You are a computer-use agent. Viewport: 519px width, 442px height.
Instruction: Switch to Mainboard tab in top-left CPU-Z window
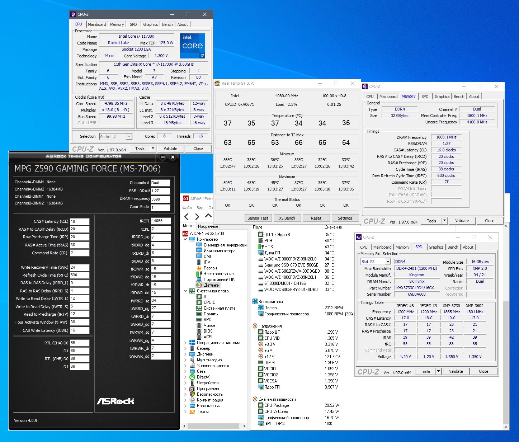pyautogui.click(x=97, y=24)
